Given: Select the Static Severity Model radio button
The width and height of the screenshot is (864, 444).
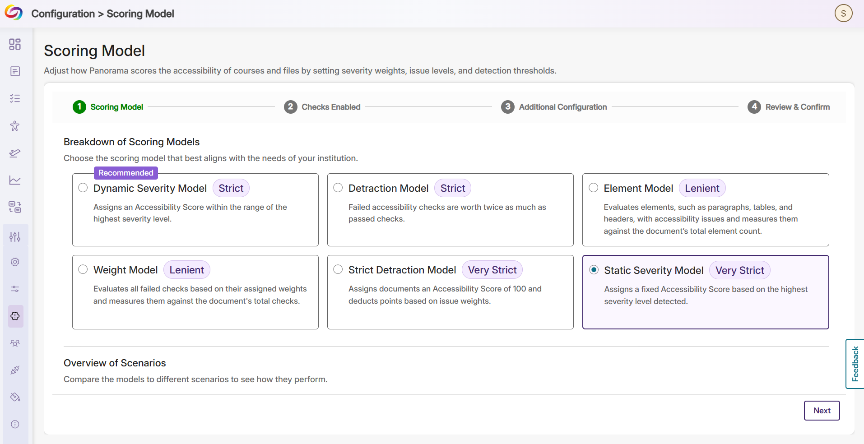Looking at the screenshot, I should (x=594, y=270).
